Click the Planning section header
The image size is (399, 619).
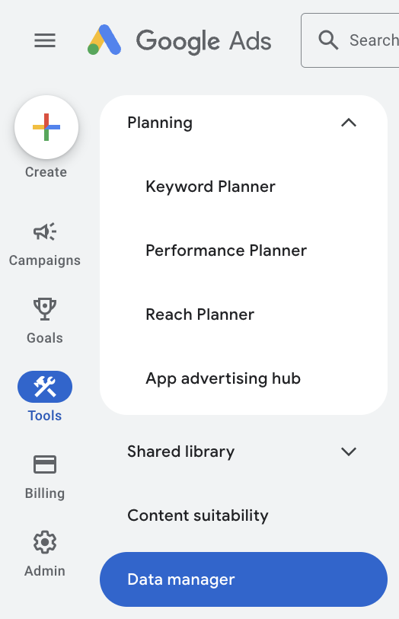pos(244,123)
